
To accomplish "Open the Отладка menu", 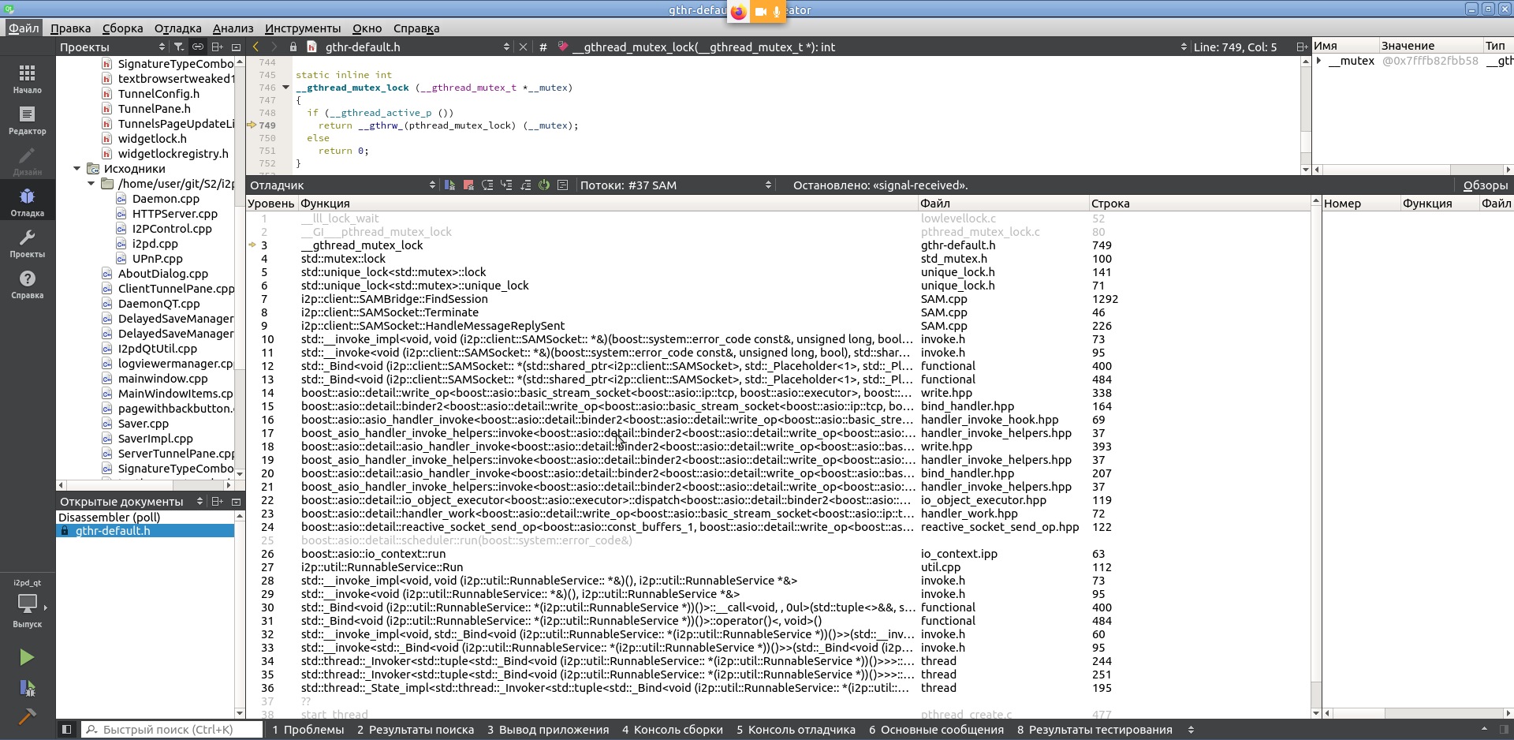I will [178, 28].
